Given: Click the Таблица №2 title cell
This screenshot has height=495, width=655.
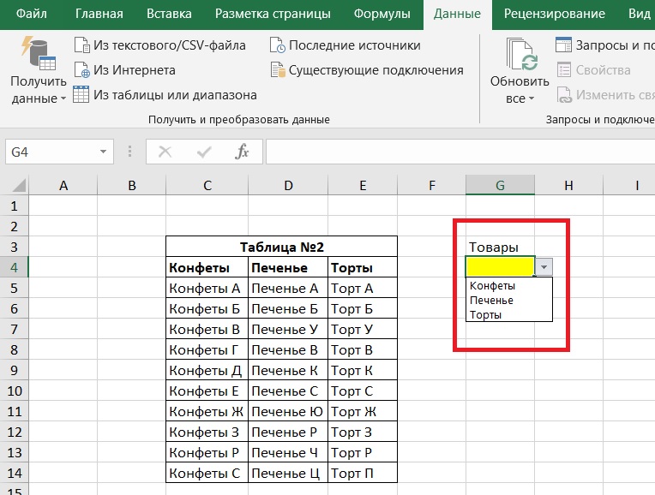Looking at the screenshot, I should pos(281,247).
